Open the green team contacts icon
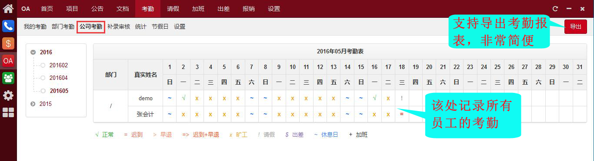Image resolution: width=594 pixels, height=161 pixels. [x=8, y=78]
